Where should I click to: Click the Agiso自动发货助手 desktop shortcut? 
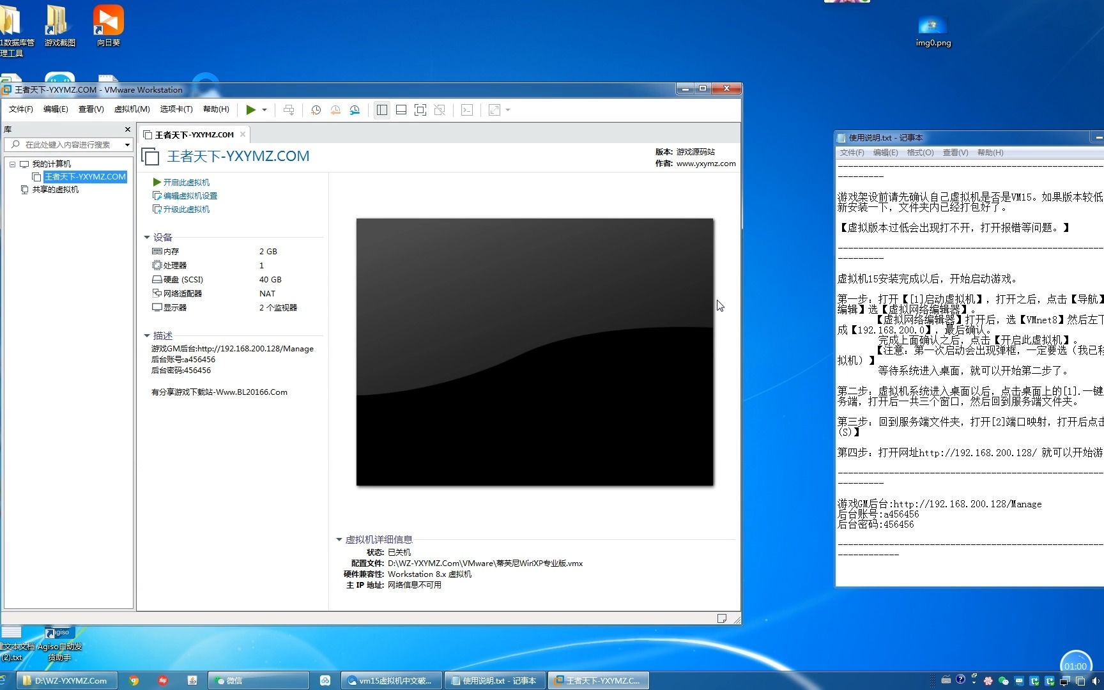tap(59, 644)
